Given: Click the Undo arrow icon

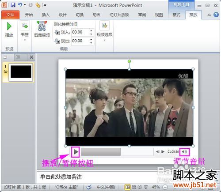Looking at the screenshot, I should pyautogui.click(x=20, y=5).
